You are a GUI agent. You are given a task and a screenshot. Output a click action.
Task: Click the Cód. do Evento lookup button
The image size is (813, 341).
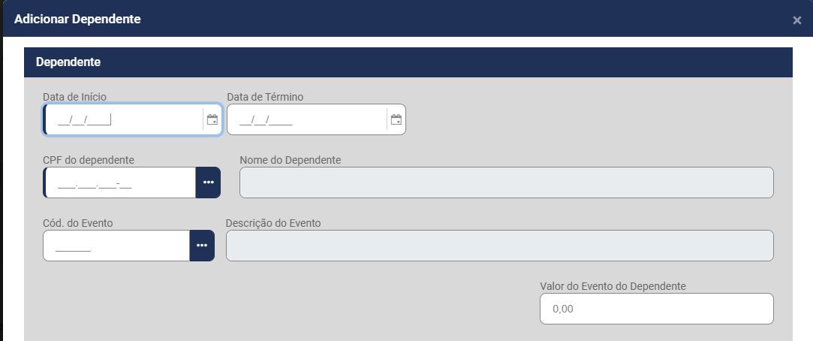pos(202,246)
